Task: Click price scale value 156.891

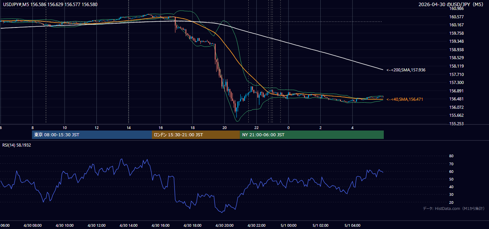Action: click(x=456, y=91)
